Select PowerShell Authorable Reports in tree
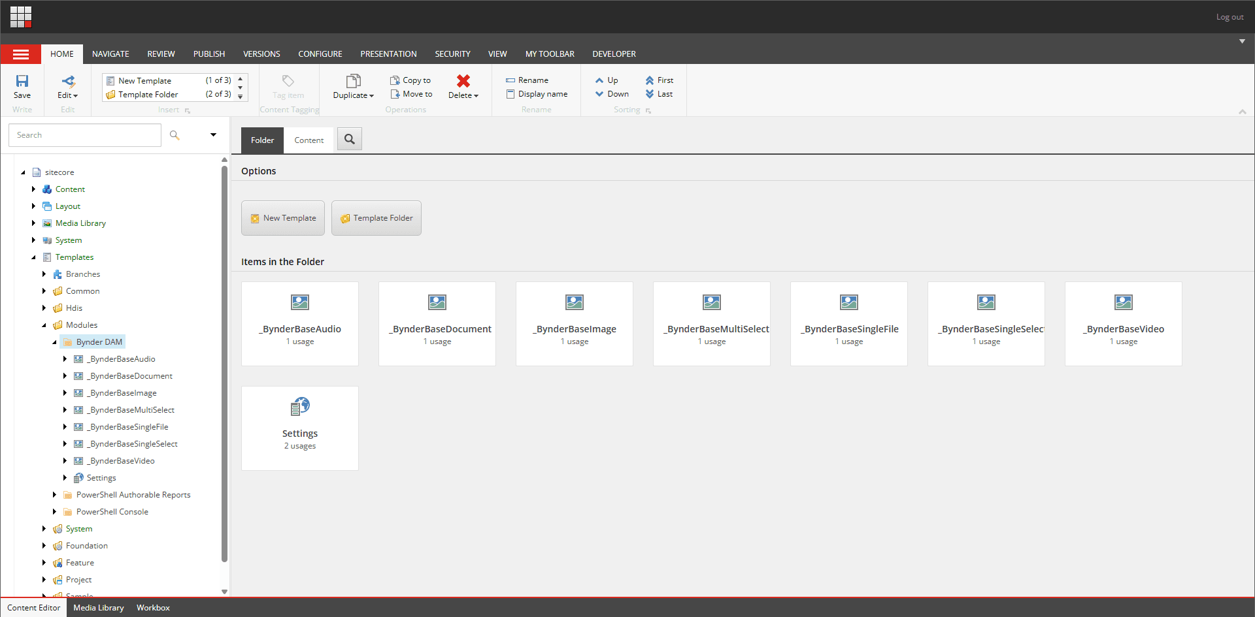1255x617 pixels. click(x=133, y=495)
